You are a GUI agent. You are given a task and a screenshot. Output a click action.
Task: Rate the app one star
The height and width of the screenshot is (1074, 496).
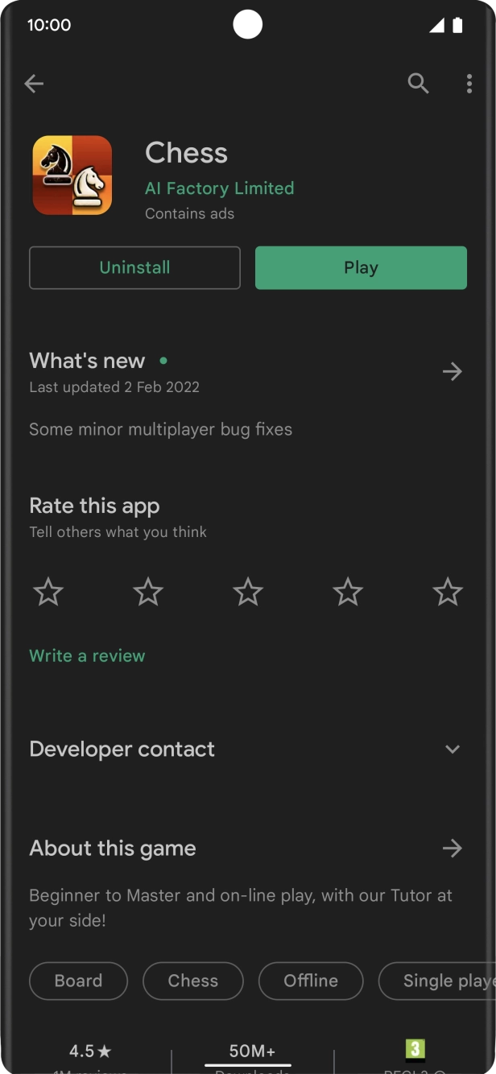click(48, 593)
